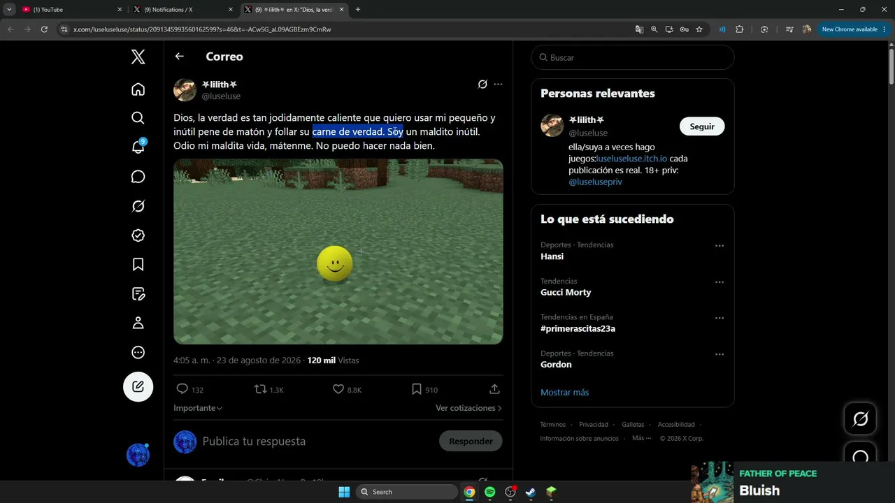Viewport: 895px width, 503px height.
Task: Open the Verified badge icon in sidebar
Action: click(138, 235)
